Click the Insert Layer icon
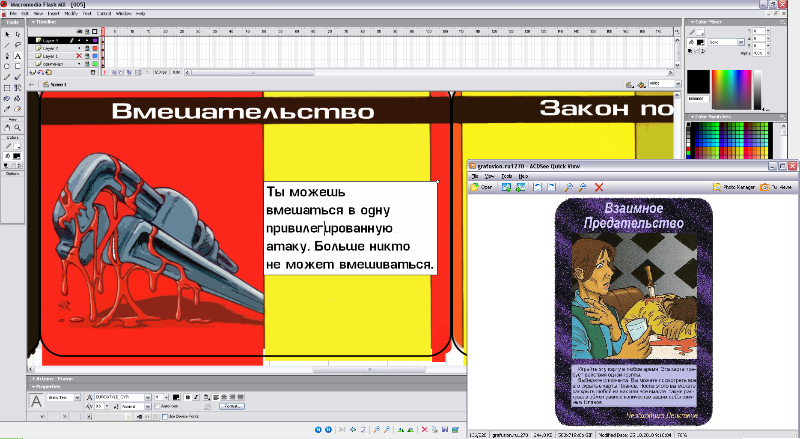 click(33, 72)
